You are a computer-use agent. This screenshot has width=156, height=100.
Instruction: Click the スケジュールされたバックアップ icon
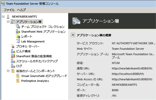point(13,61)
